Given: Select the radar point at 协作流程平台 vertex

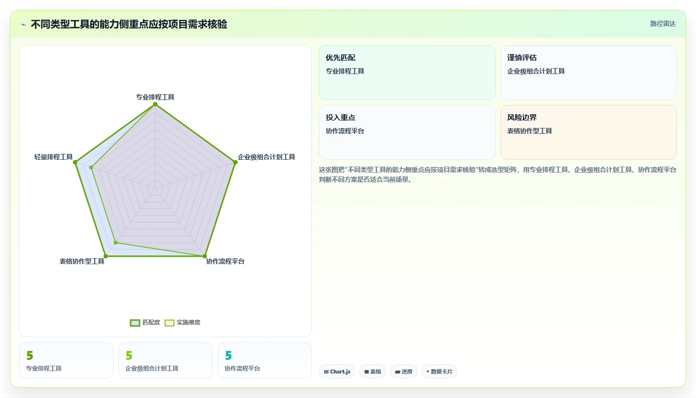Looking at the screenshot, I should tap(204, 256).
